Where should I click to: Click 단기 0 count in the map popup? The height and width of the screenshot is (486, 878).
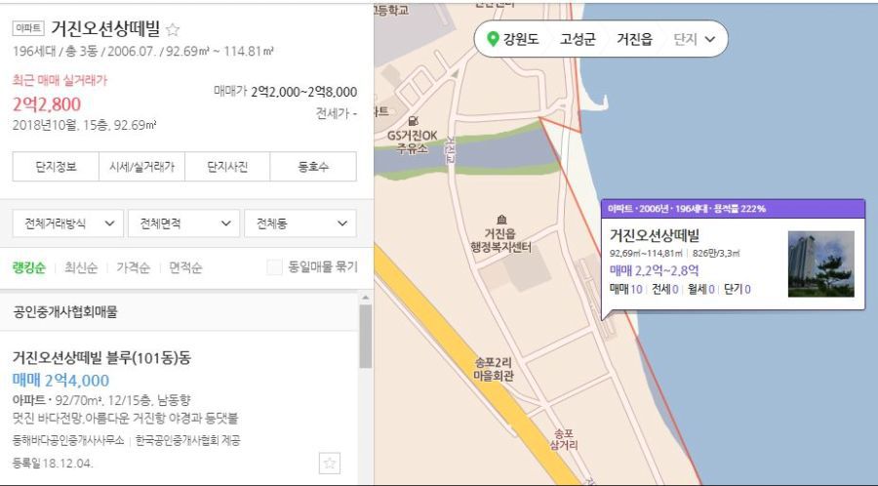coord(738,289)
